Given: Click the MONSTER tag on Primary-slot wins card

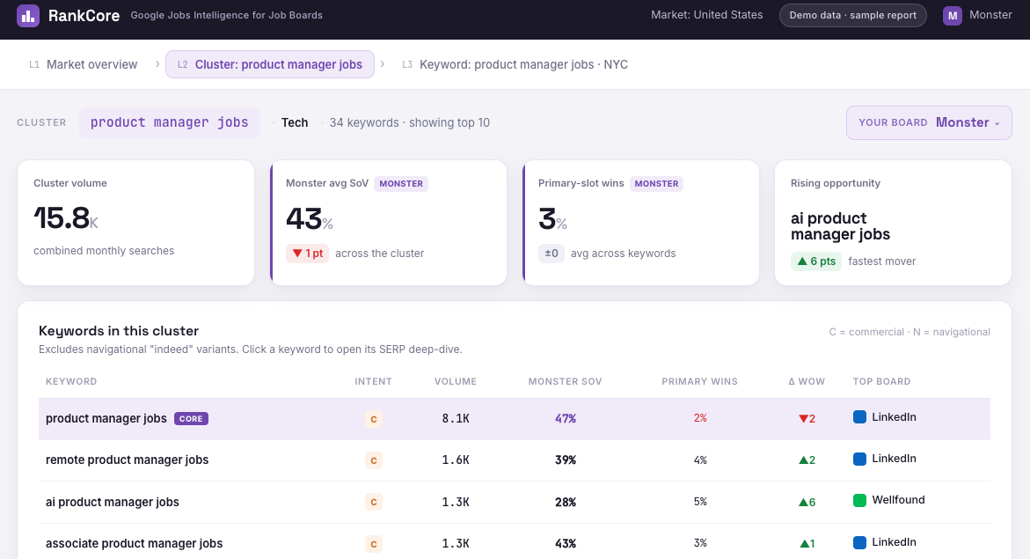Looking at the screenshot, I should click(656, 183).
